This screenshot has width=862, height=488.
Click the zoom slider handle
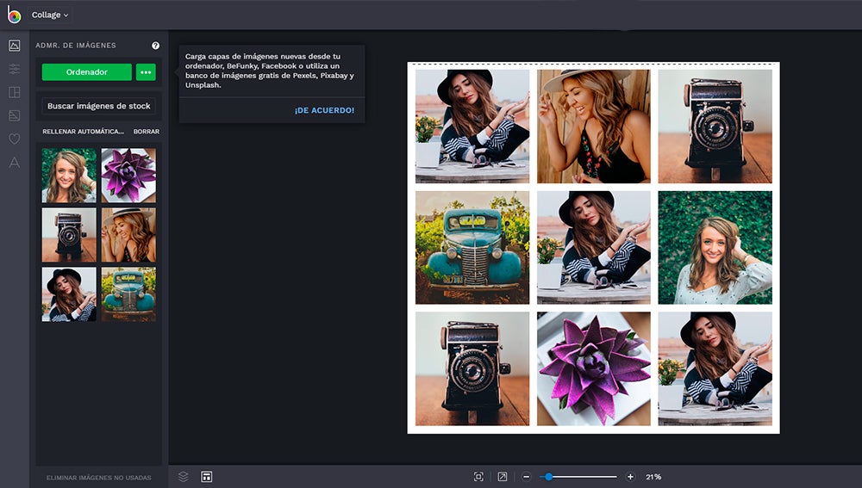point(547,477)
